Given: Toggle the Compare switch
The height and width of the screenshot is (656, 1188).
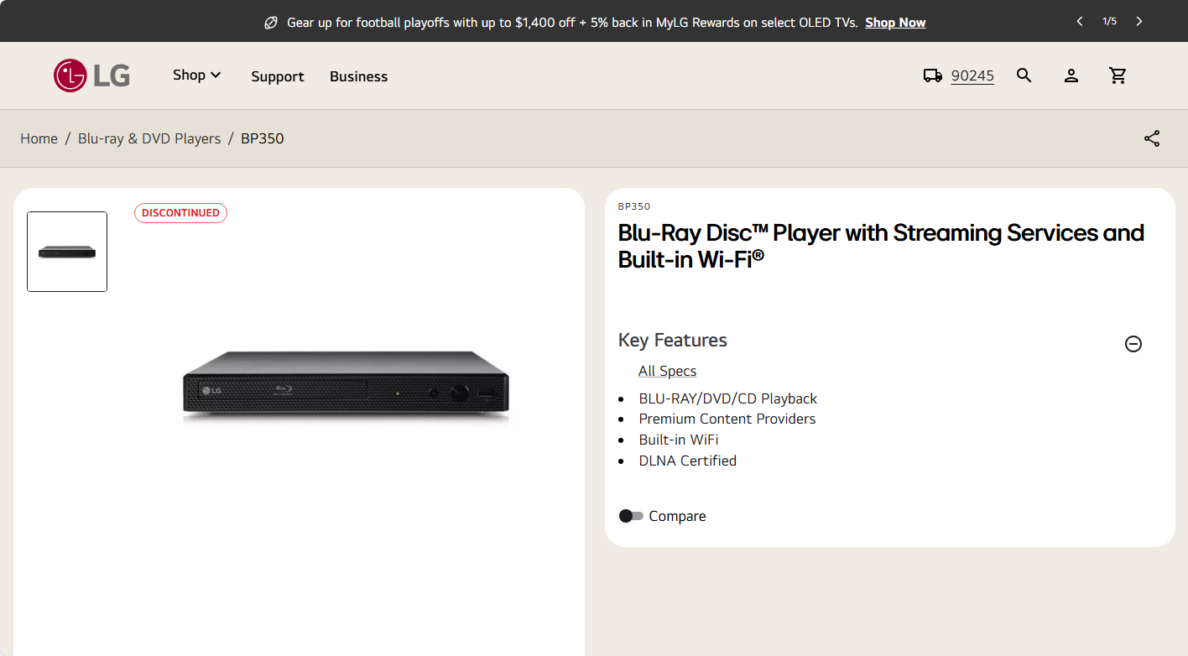Looking at the screenshot, I should [x=631, y=516].
